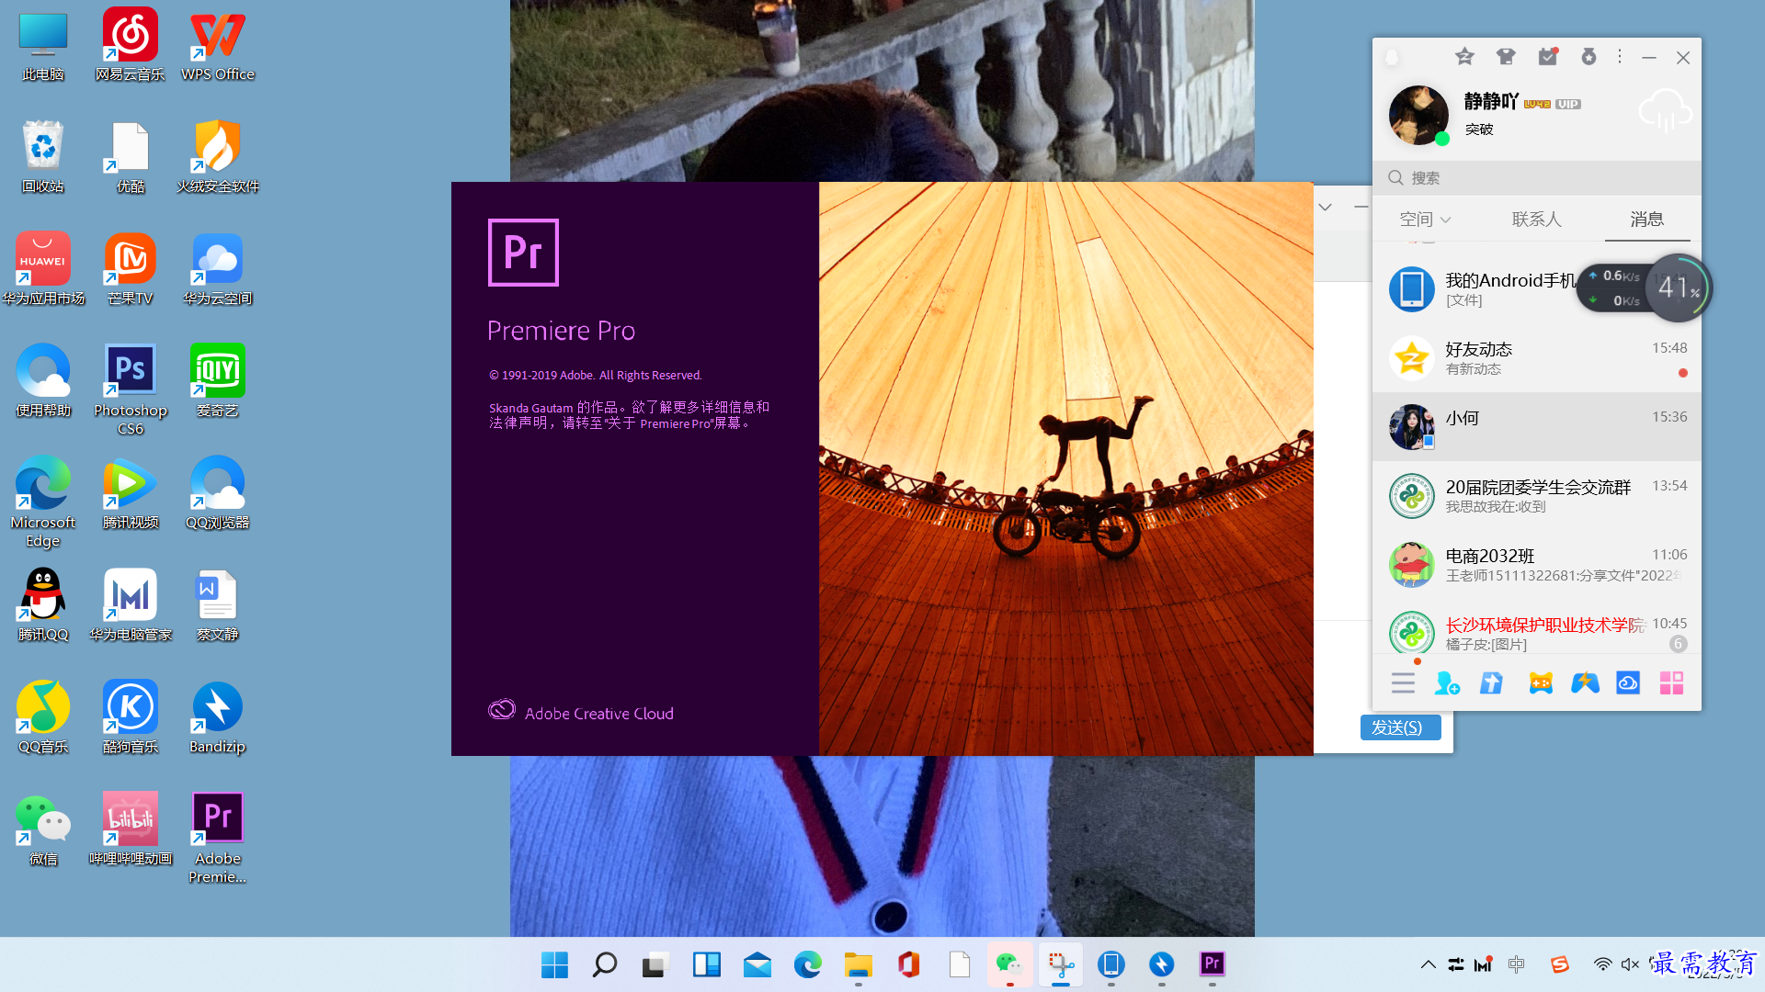Open Mail app on taskbar

757,964
